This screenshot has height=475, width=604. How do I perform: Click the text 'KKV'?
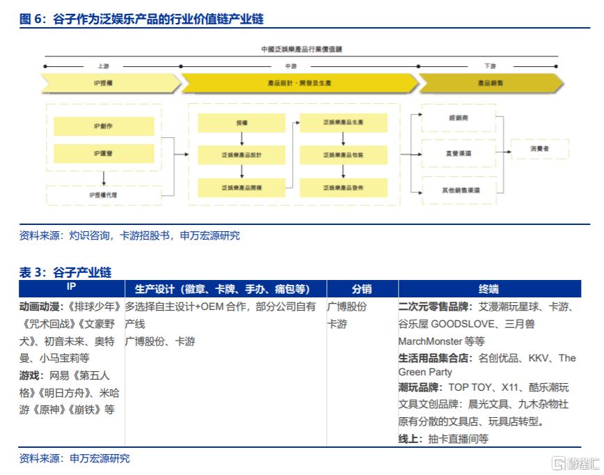(x=538, y=358)
